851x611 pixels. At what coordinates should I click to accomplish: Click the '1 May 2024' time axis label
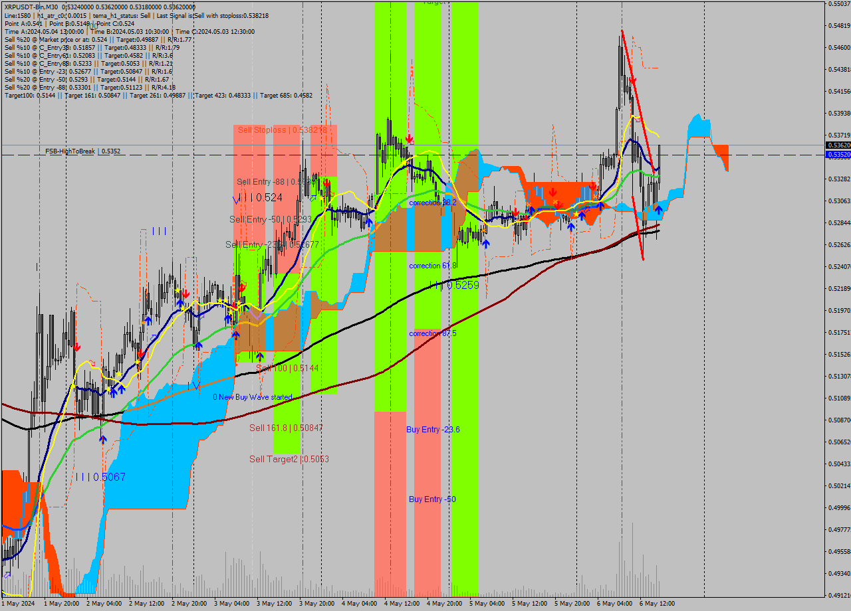pos(19,604)
